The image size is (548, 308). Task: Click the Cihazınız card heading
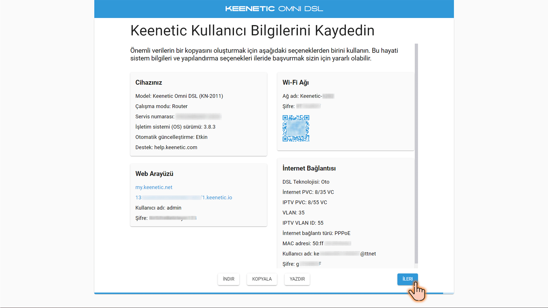point(149,83)
